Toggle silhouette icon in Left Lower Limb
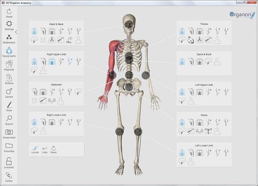 tap(191, 162)
